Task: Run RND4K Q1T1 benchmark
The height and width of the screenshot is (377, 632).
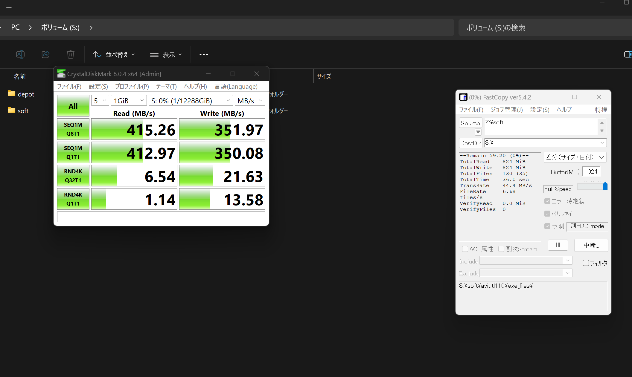Action: pyautogui.click(x=73, y=199)
